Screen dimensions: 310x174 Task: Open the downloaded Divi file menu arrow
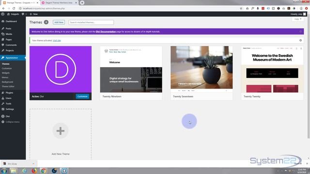tap(33, 164)
